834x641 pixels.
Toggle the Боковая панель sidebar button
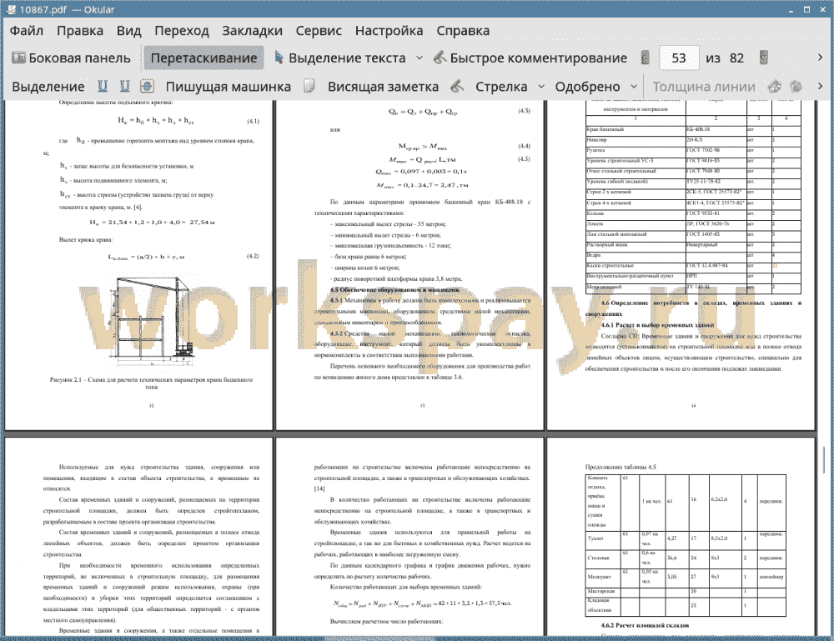click(71, 58)
